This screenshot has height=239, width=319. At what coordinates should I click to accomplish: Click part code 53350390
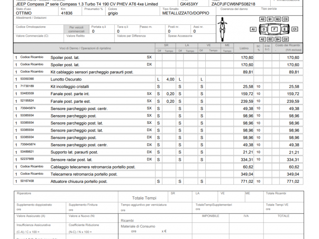(27, 79)
